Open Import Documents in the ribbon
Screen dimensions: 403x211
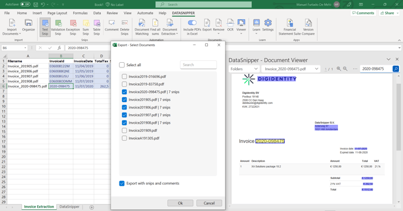[12, 27]
